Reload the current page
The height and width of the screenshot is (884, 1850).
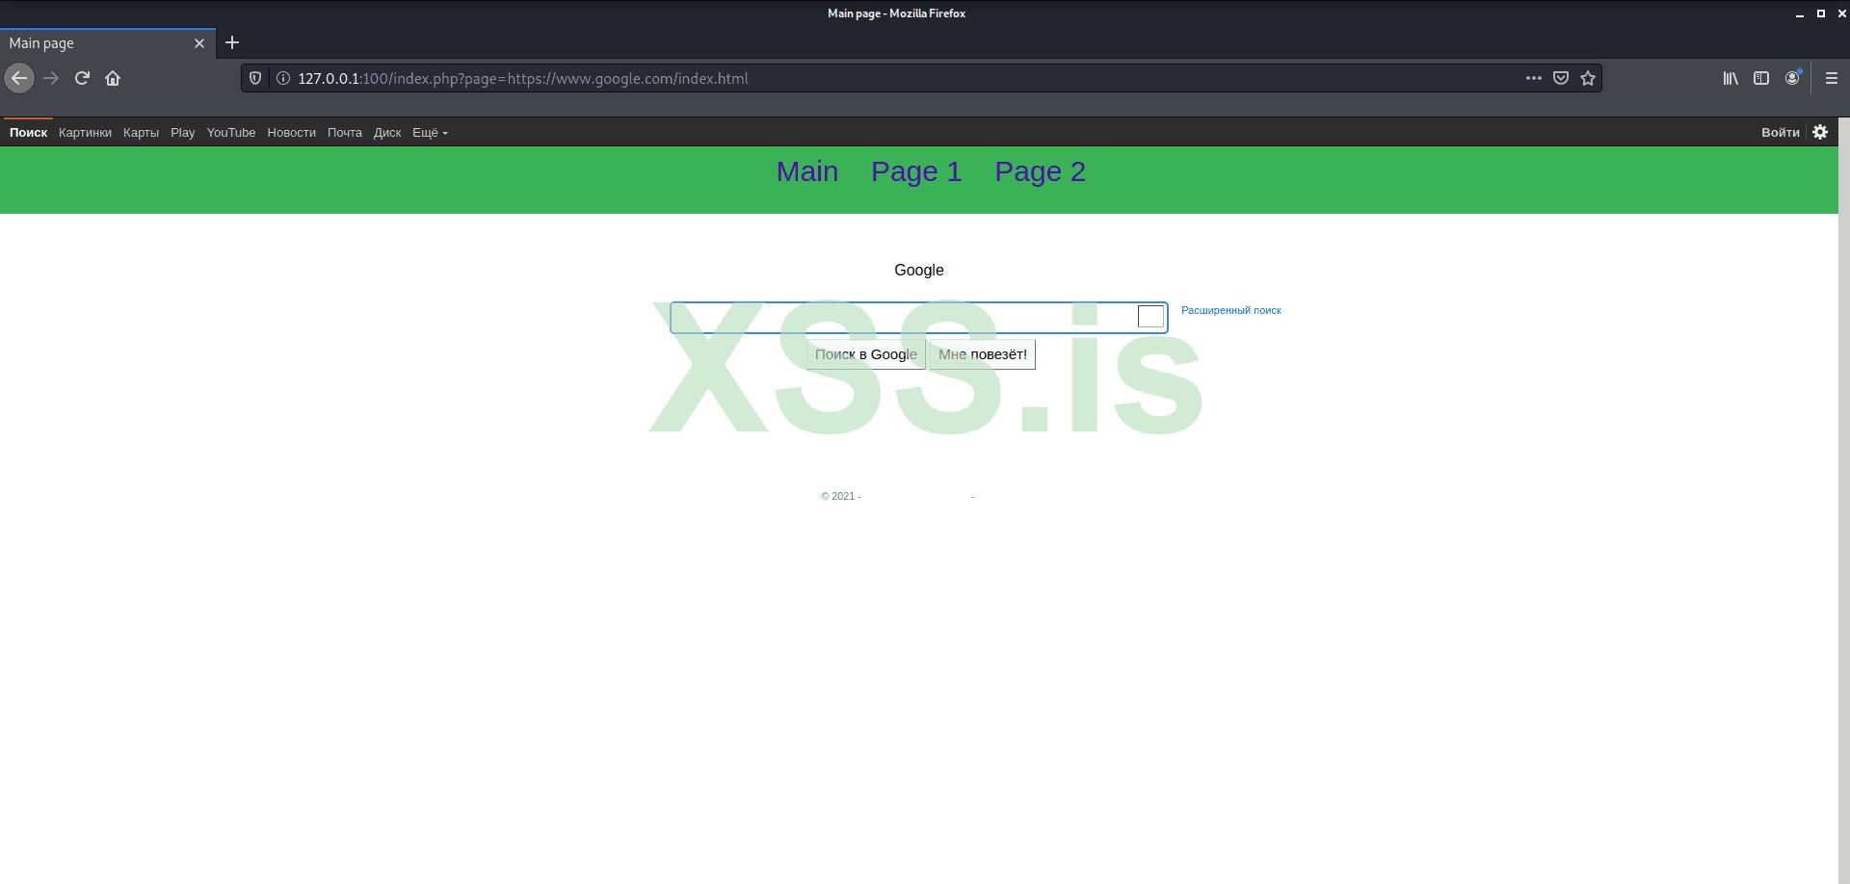82,78
